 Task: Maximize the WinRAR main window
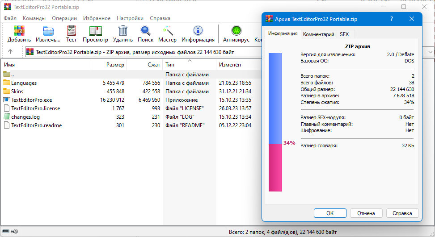click(x=404, y=7)
